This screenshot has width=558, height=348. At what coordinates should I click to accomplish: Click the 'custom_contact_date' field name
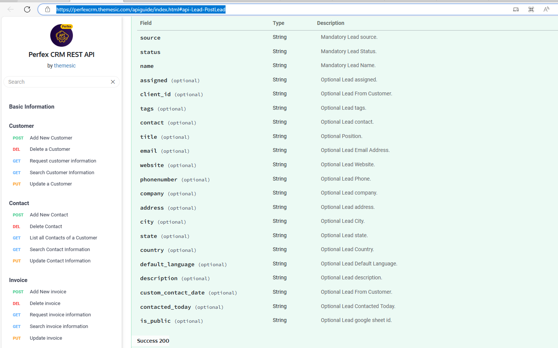click(x=172, y=293)
